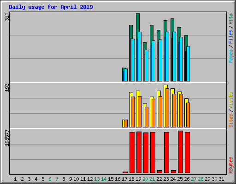Click the red KBytes bar for day 21
This screenshot has width=236, height=184.
[153, 152]
